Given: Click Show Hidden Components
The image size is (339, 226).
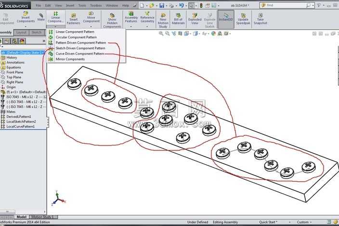Looking at the screenshot, I should (112, 21).
